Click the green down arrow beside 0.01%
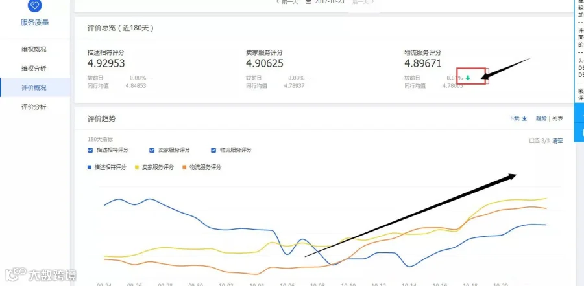 tap(468, 78)
